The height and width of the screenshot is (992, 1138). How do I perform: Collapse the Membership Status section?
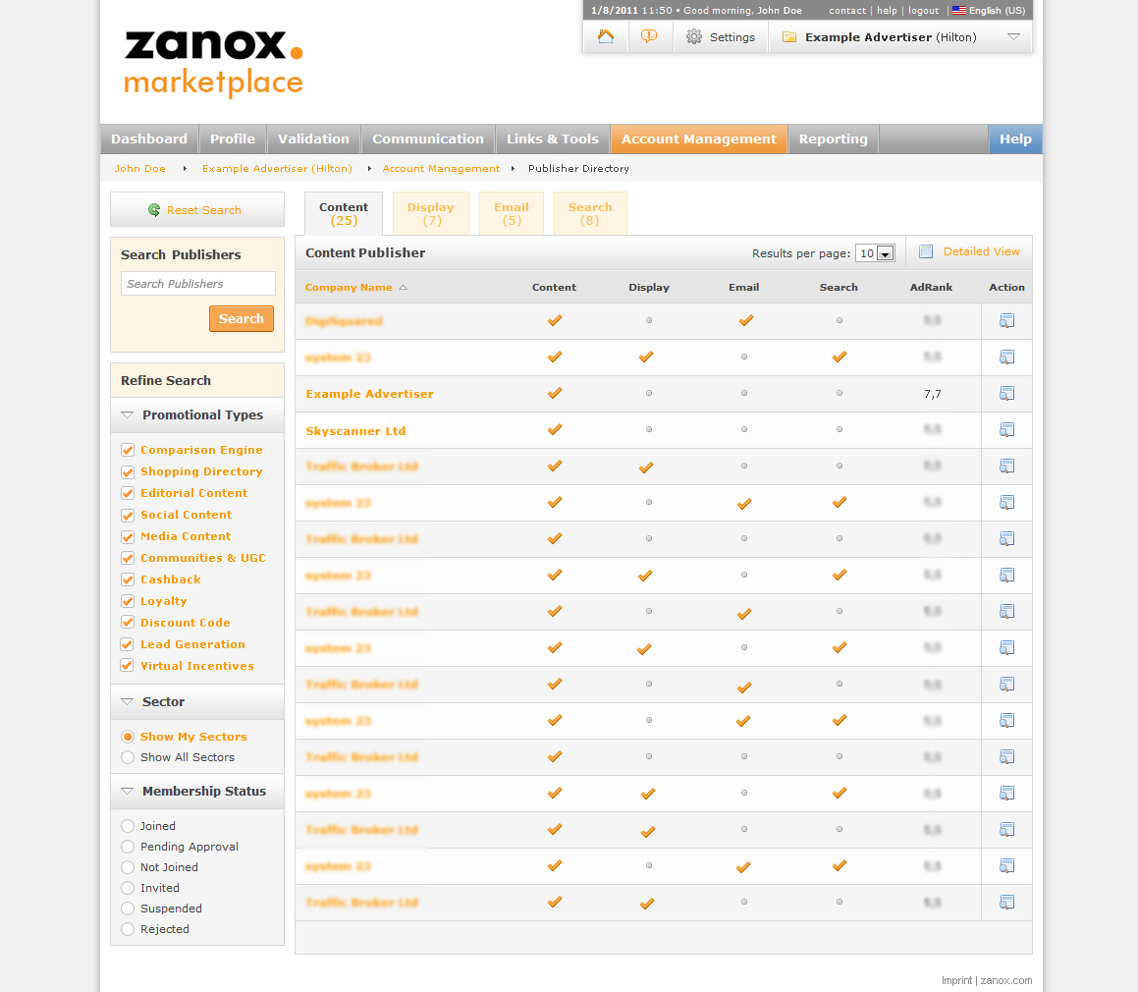[127, 791]
